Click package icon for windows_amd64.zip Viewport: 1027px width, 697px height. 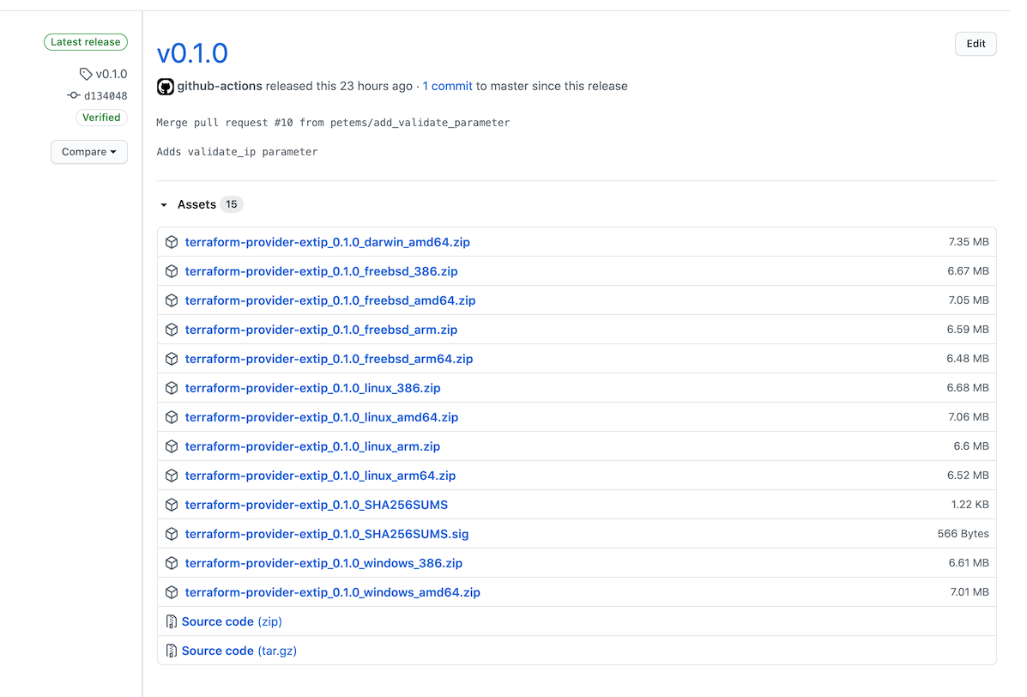(x=172, y=592)
